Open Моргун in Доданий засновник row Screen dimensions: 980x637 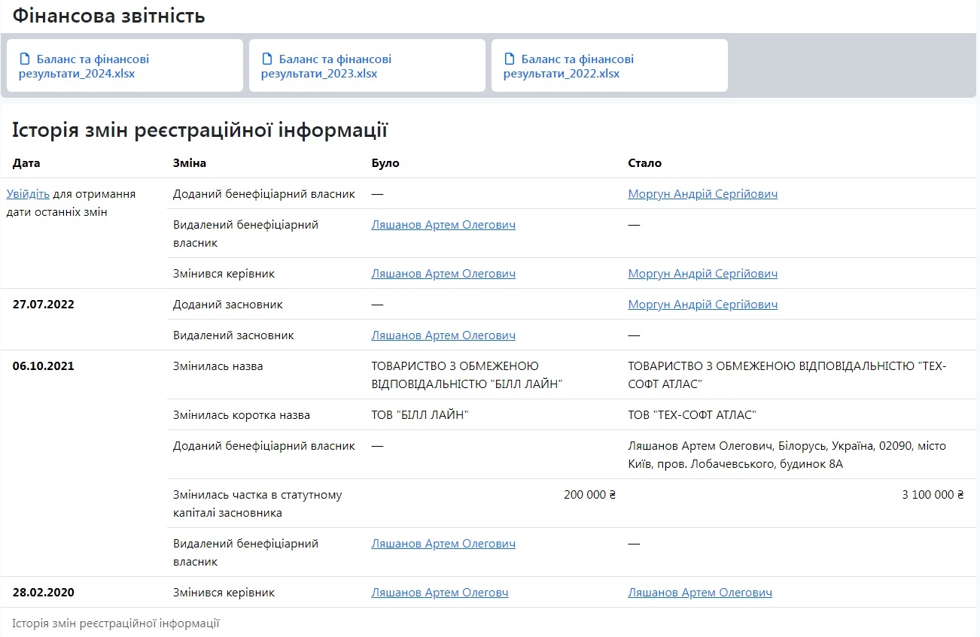click(x=702, y=305)
